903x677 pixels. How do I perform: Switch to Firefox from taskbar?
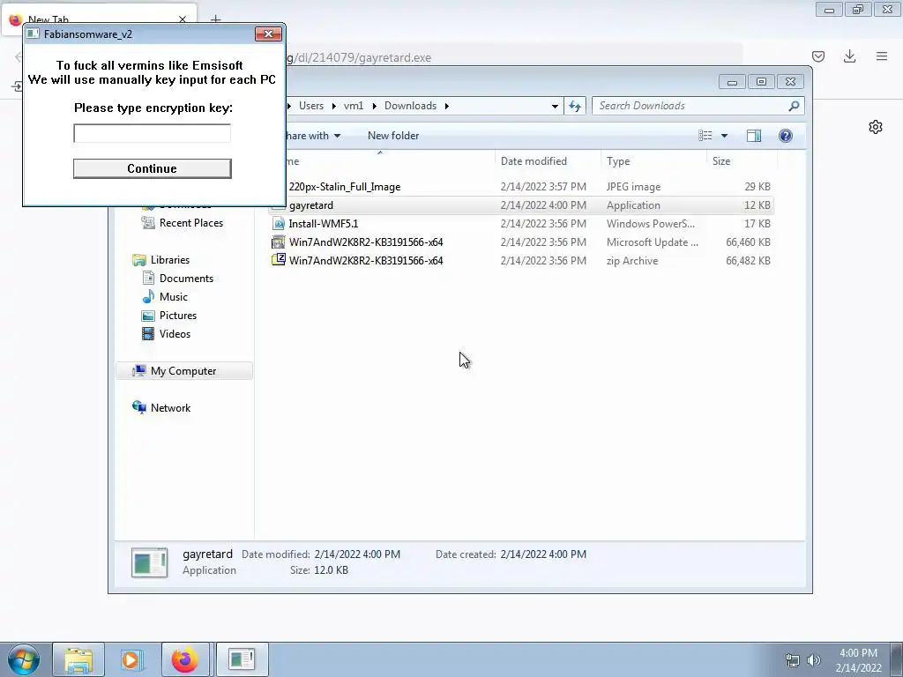coord(185,659)
